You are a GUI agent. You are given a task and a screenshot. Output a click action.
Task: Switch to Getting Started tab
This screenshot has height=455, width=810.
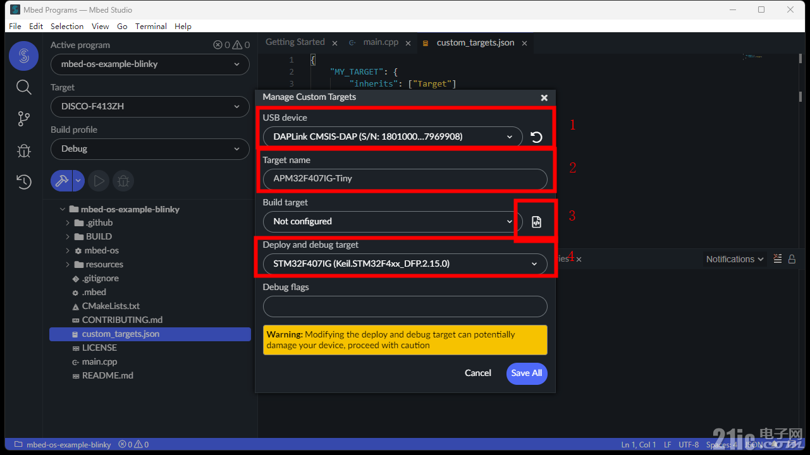click(295, 42)
